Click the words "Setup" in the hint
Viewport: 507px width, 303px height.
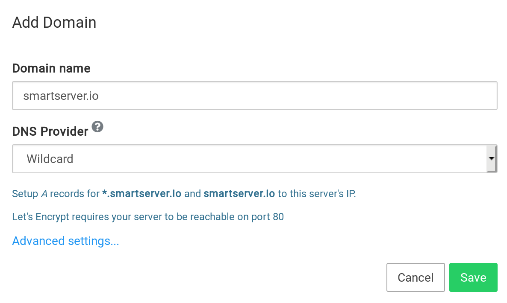(x=25, y=194)
